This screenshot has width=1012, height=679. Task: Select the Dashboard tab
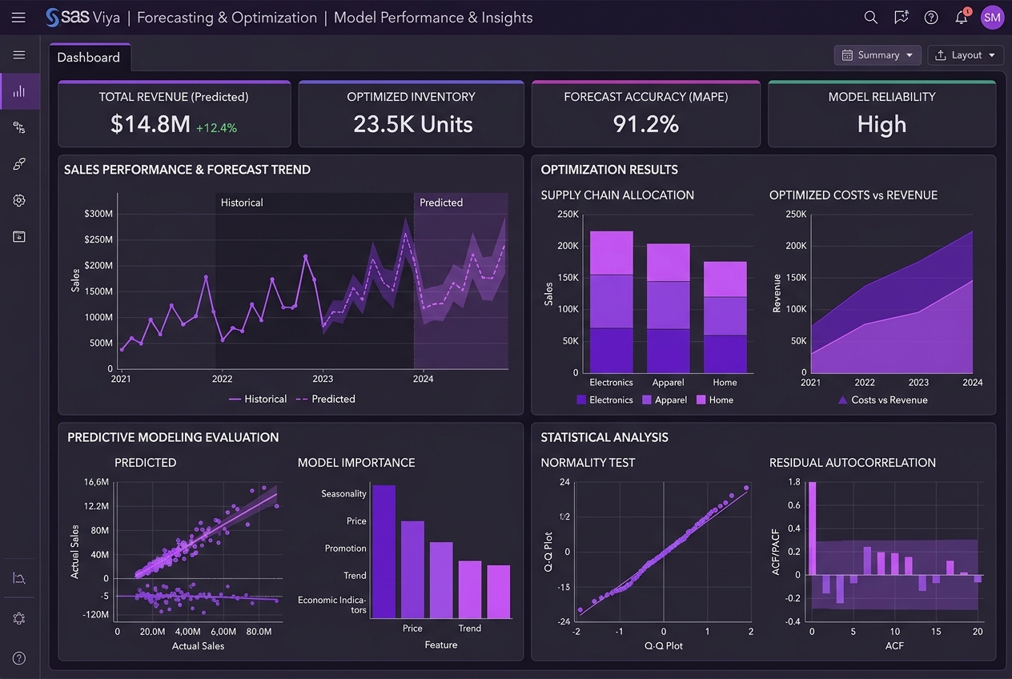(89, 58)
